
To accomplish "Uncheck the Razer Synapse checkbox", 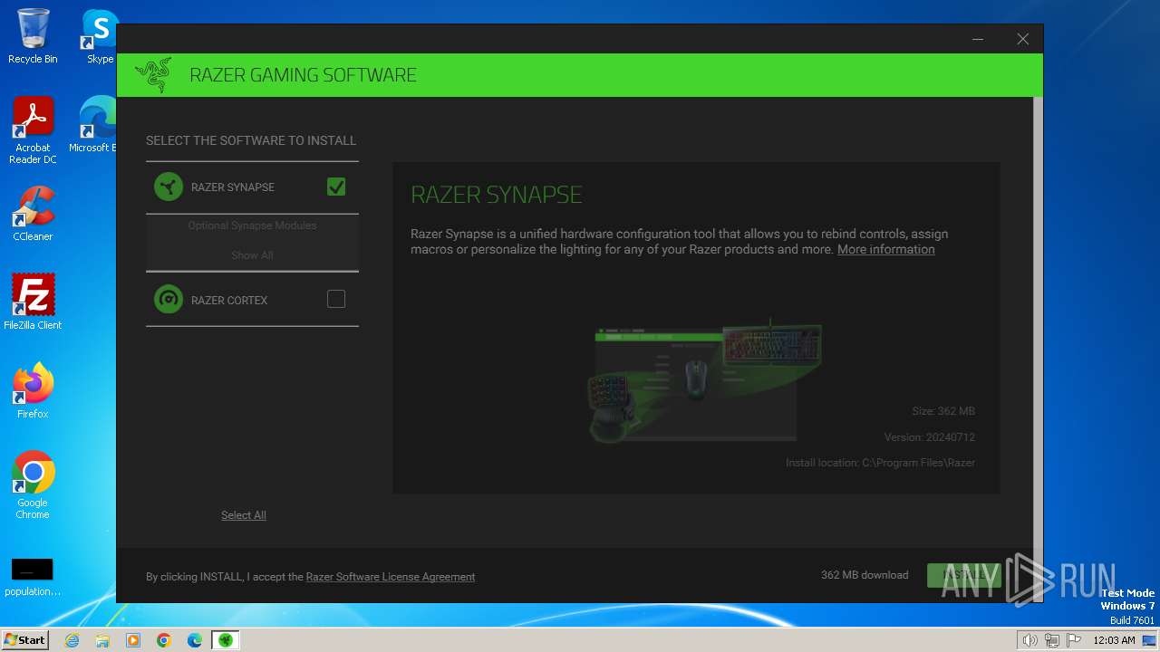I will tap(336, 187).
